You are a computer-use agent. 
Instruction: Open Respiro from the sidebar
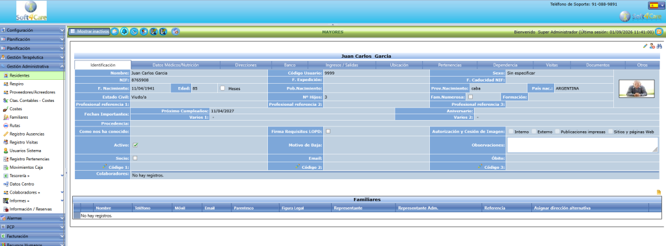(16, 84)
